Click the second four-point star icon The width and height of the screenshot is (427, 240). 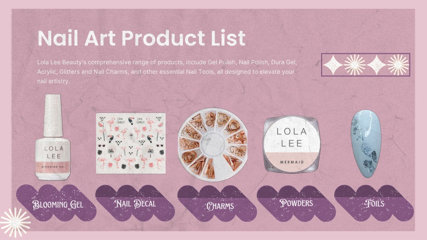click(377, 65)
